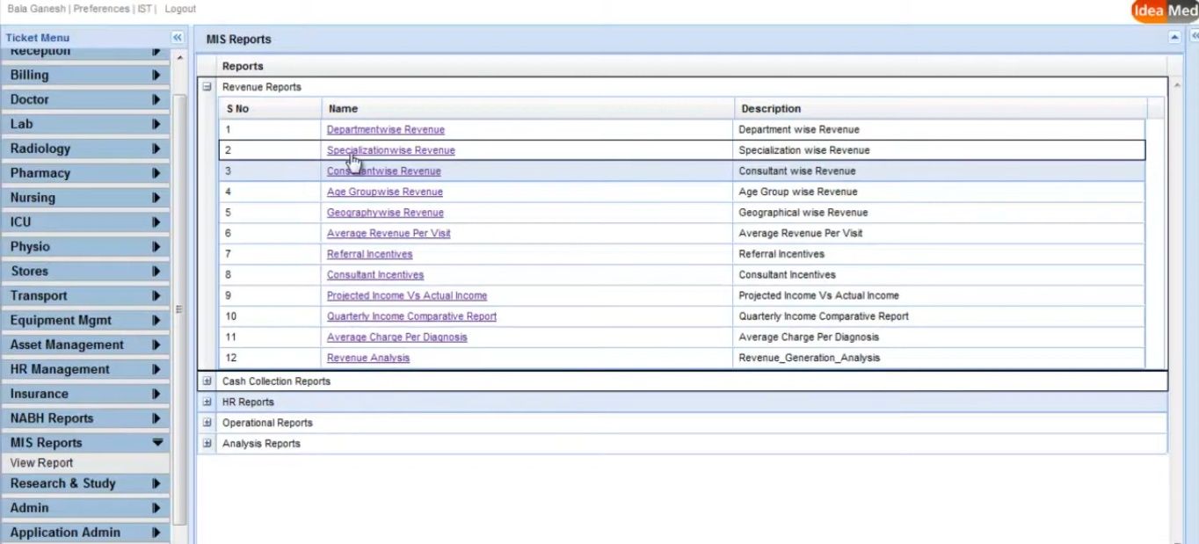Click the MIS Reports down arrow icon
This screenshot has height=544, width=1199.
[157, 443]
